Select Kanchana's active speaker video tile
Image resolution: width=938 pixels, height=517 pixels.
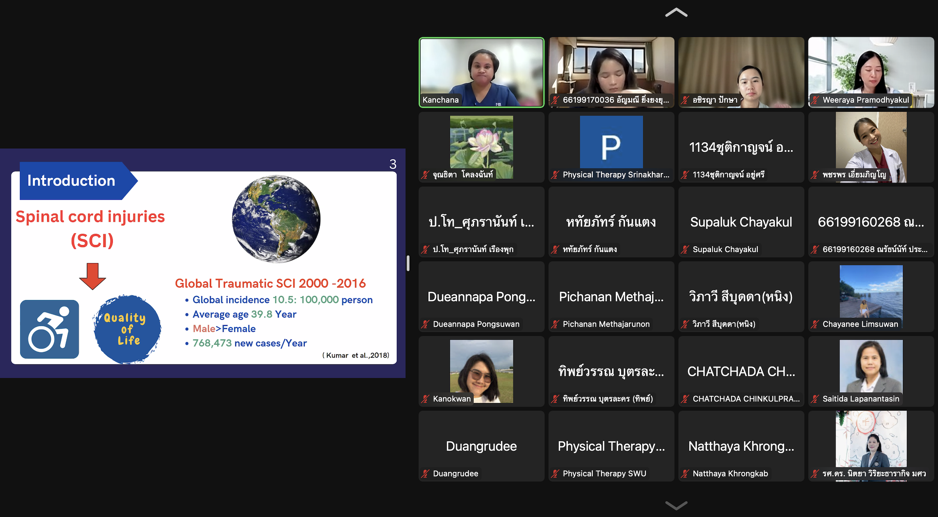click(481, 71)
